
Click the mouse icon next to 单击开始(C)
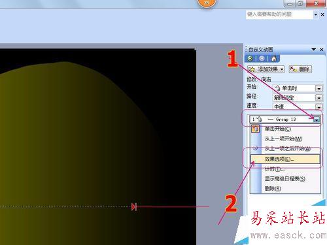(256, 129)
